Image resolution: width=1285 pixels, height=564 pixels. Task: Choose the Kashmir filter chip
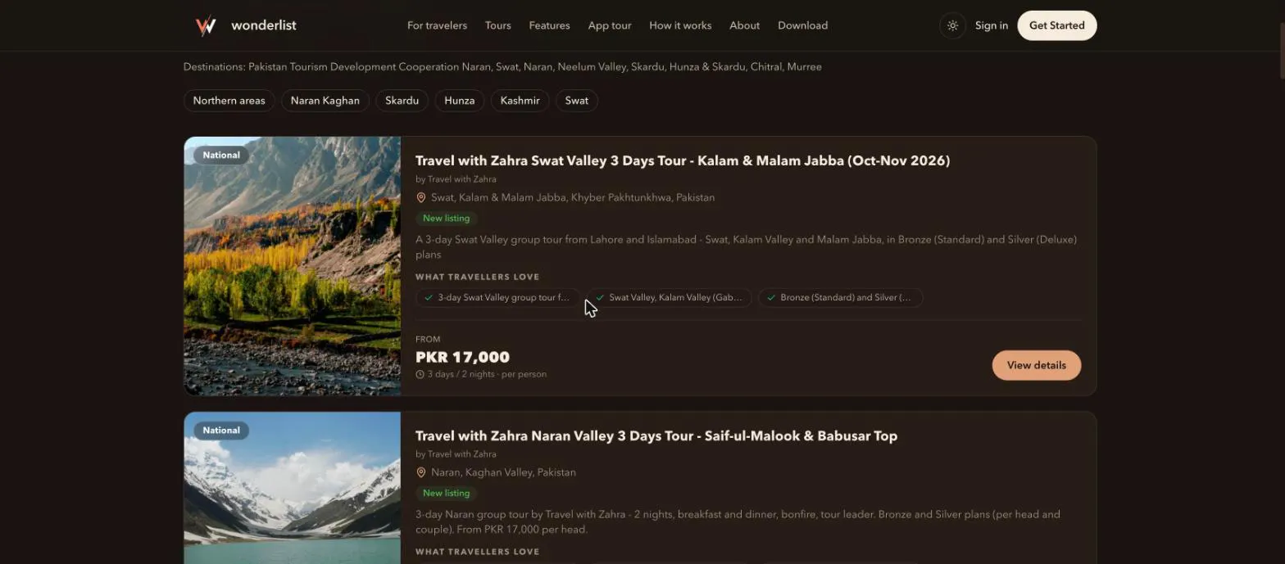520,101
